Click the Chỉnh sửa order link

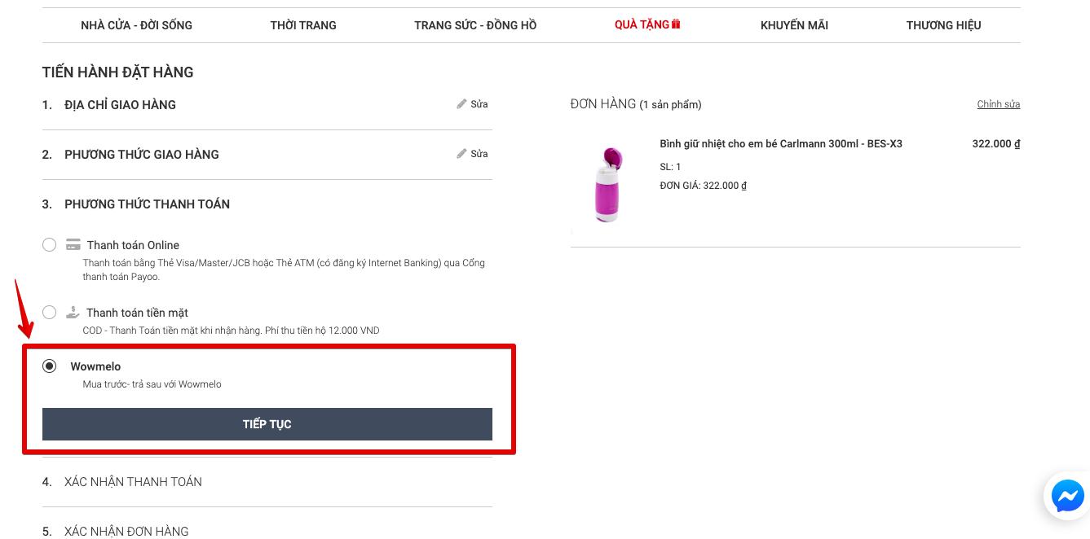998,104
